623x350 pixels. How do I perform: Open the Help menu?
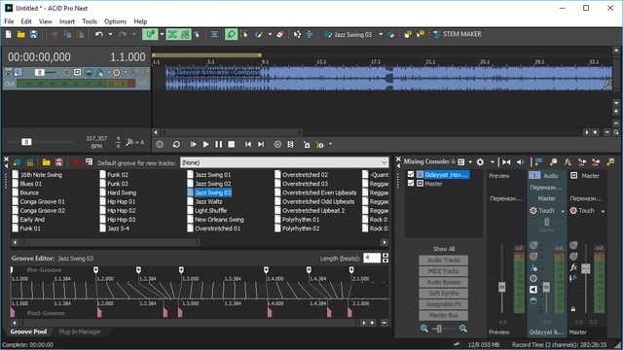pyautogui.click(x=140, y=21)
